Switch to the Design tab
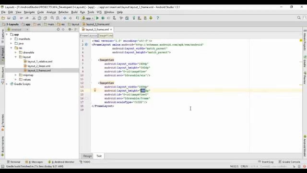The width and height of the screenshot is (307, 173). (87, 156)
